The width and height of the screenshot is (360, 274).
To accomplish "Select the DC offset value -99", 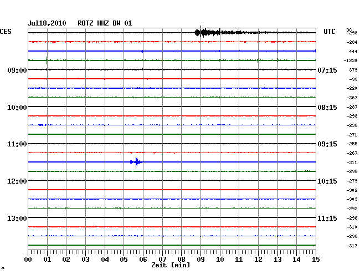I will coord(353,79).
